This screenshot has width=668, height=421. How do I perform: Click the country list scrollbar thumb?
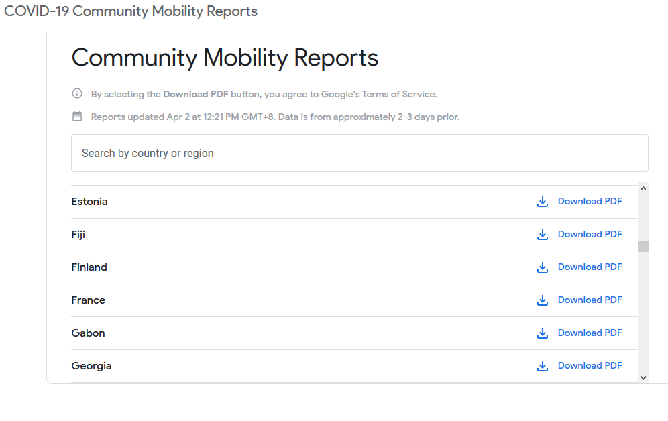pyautogui.click(x=643, y=246)
